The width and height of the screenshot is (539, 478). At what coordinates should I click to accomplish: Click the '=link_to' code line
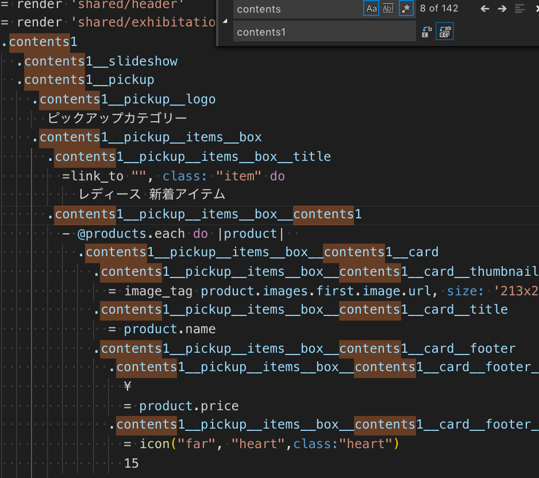(174, 176)
